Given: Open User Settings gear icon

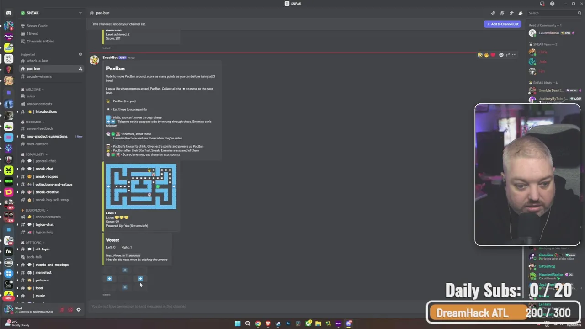Looking at the screenshot, I should pyautogui.click(x=79, y=310).
